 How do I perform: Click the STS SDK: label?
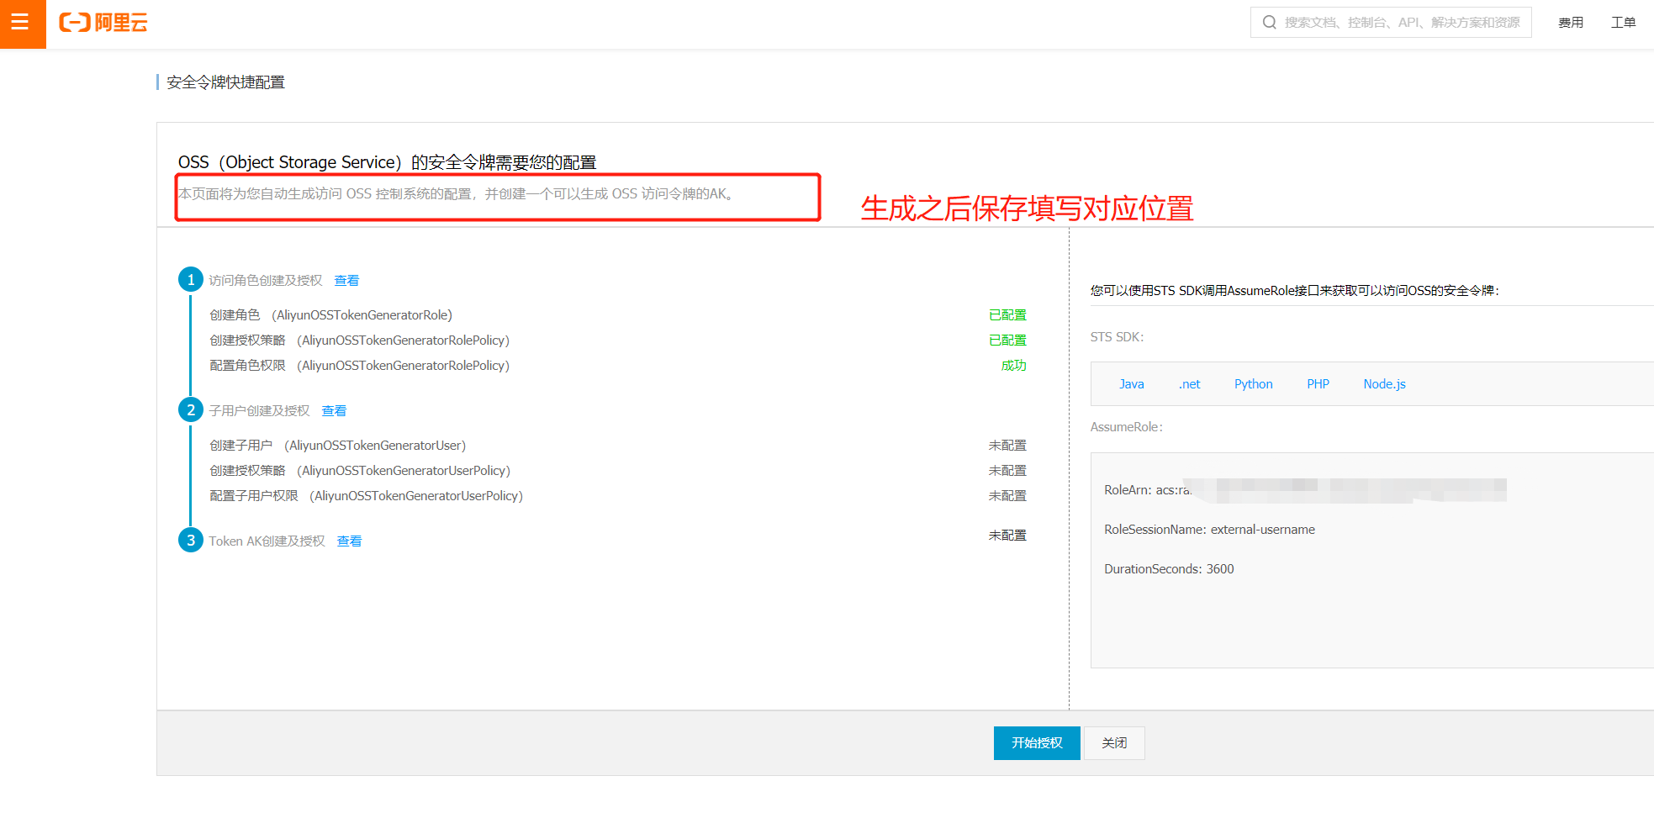coord(1117,337)
